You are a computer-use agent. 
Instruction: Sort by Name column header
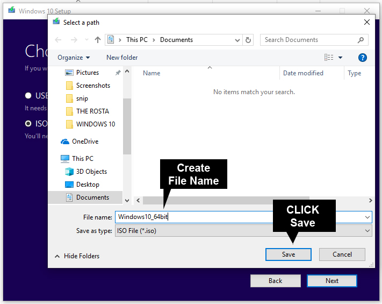coord(152,73)
